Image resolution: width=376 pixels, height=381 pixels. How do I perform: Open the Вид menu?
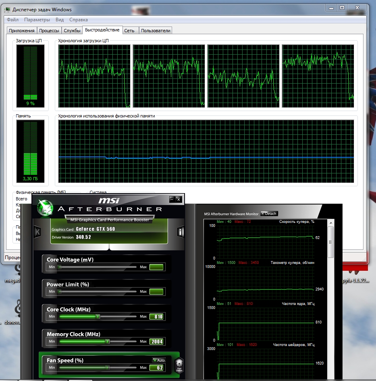click(x=60, y=20)
